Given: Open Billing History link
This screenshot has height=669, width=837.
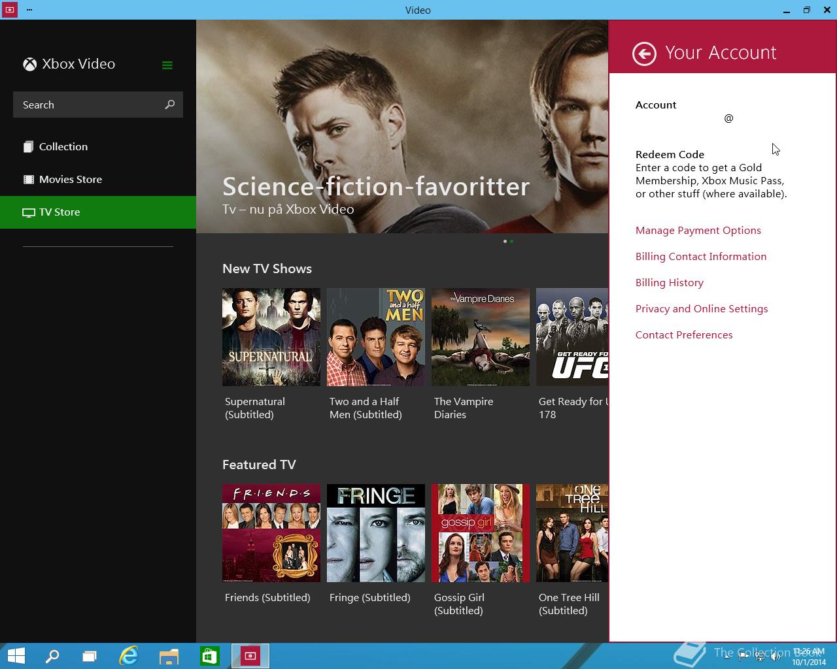Looking at the screenshot, I should (x=670, y=283).
